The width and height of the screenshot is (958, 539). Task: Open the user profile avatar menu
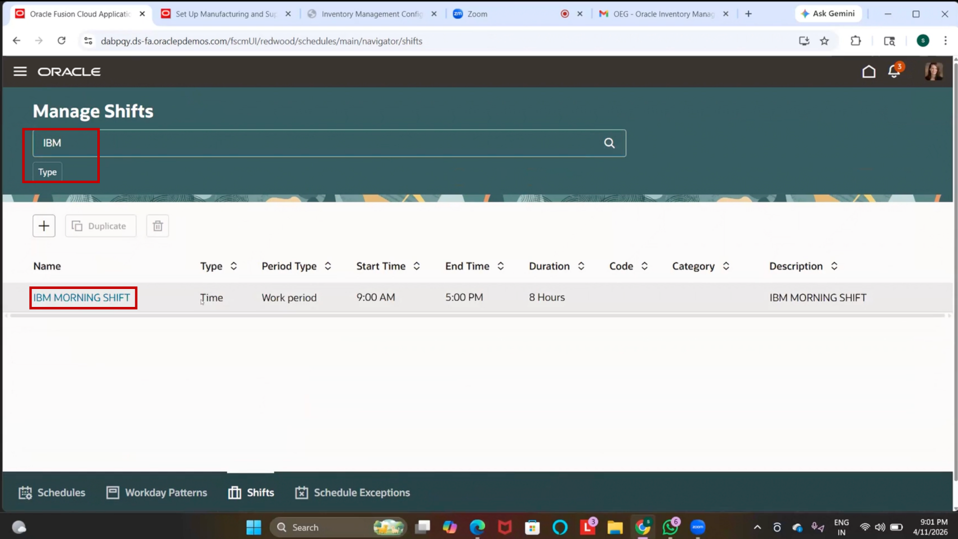point(934,71)
